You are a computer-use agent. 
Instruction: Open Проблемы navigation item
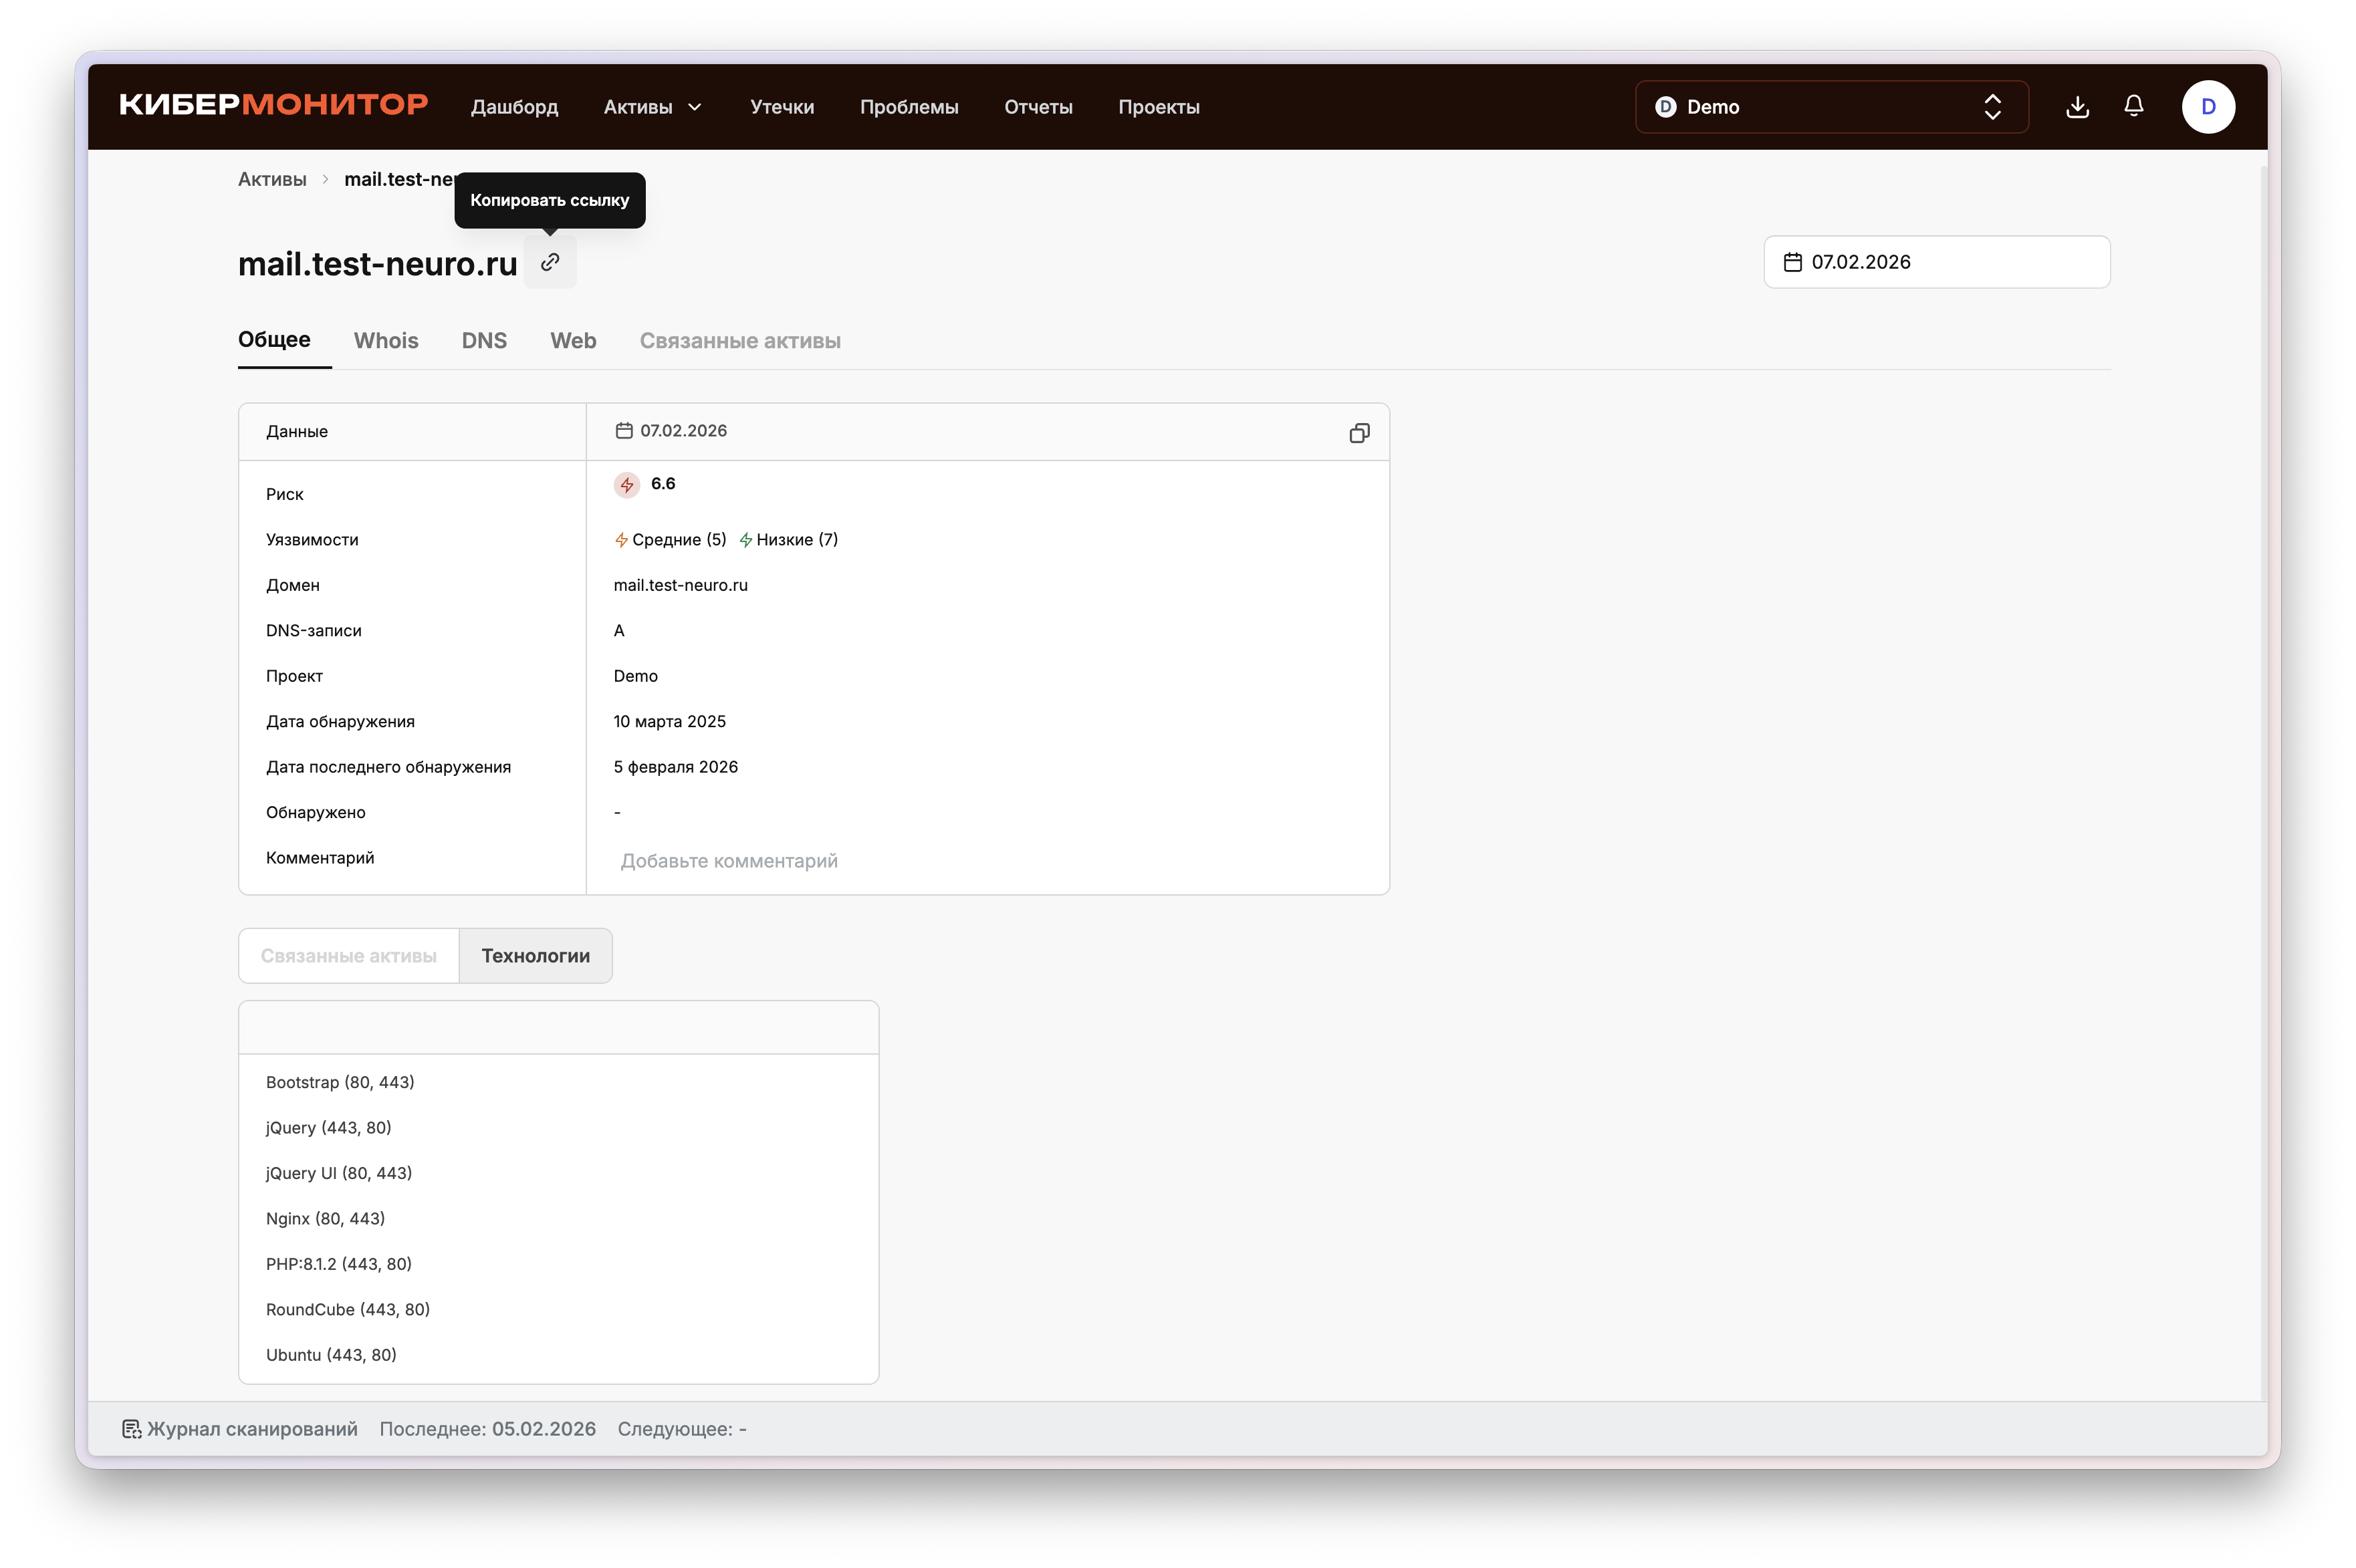tap(908, 107)
